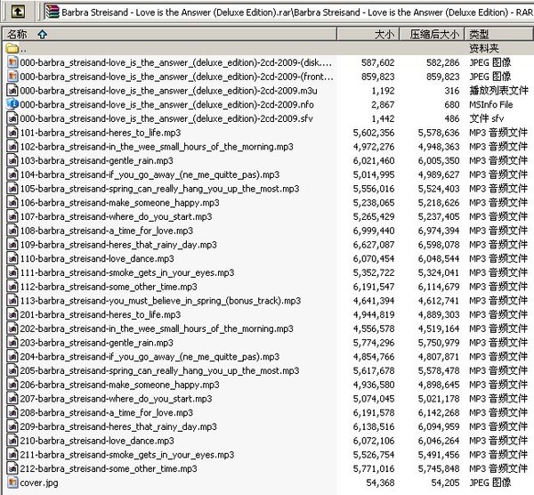Select file name 211 smoke_gets_in_your_eyes mp3
This screenshot has height=495, width=534.
[x=127, y=454]
